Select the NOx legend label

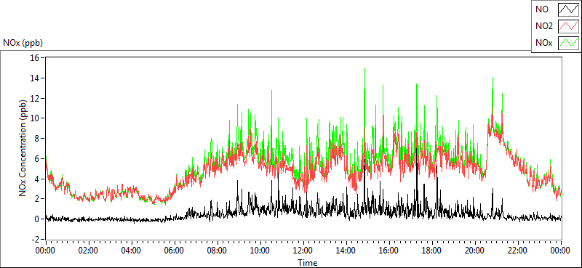pyautogui.click(x=544, y=43)
